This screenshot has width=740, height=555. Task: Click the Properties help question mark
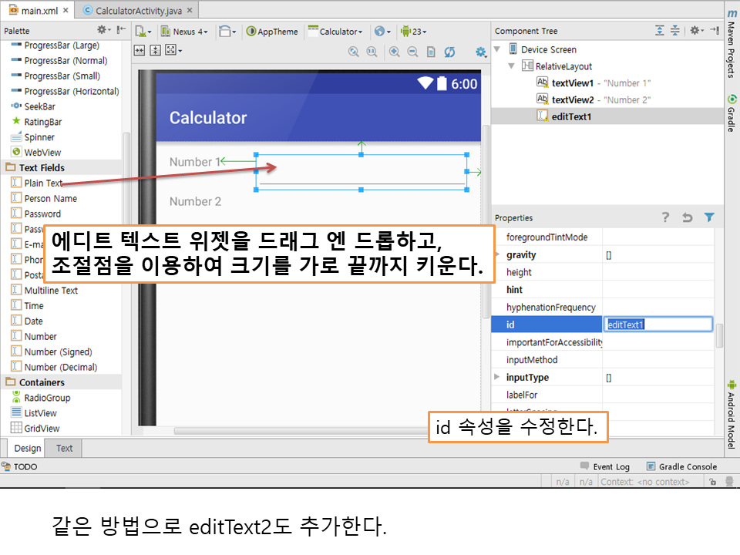(x=666, y=218)
